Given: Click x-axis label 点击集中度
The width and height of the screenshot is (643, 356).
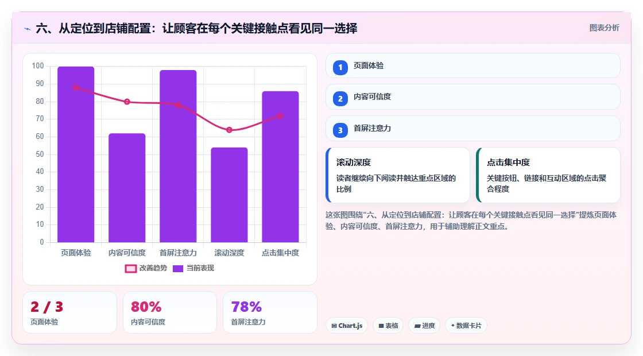Looking at the screenshot, I should pyautogui.click(x=281, y=253).
